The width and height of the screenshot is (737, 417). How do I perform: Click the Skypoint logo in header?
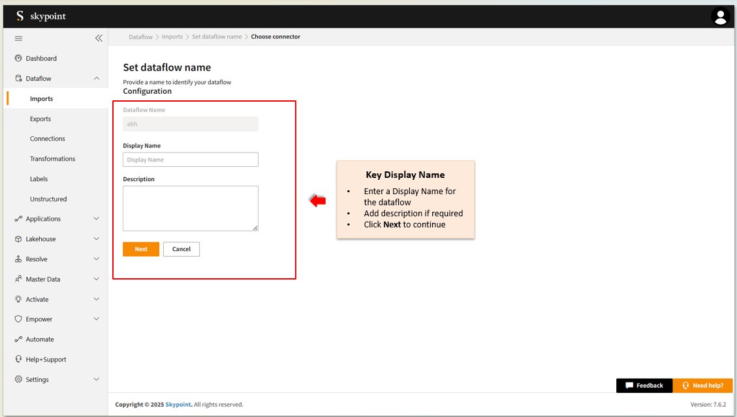[x=41, y=16]
